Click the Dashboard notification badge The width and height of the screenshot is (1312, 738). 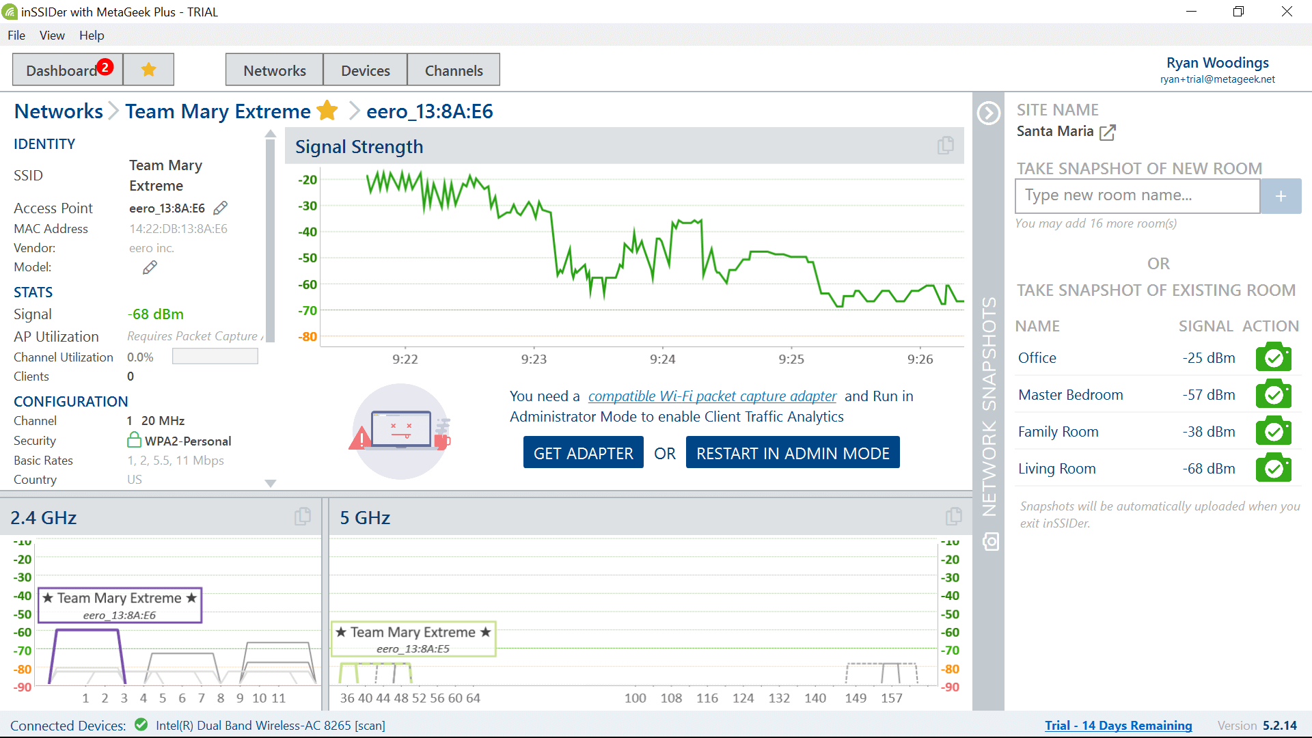tap(105, 66)
